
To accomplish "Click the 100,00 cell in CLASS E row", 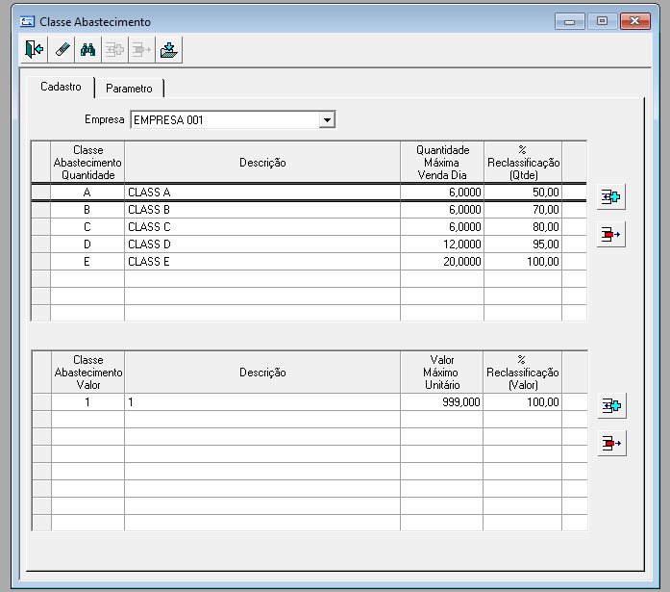I will coord(523,262).
